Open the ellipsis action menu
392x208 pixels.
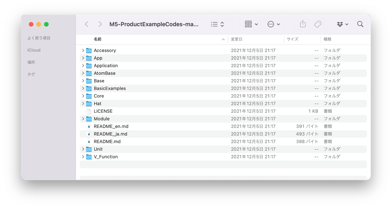(274, 24)
